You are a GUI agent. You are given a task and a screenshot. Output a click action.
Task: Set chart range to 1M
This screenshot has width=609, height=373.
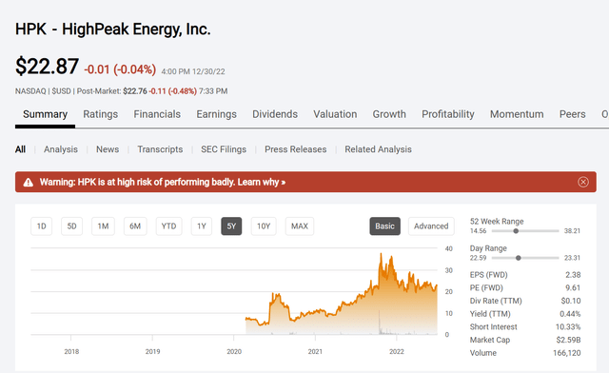[103, 226]
